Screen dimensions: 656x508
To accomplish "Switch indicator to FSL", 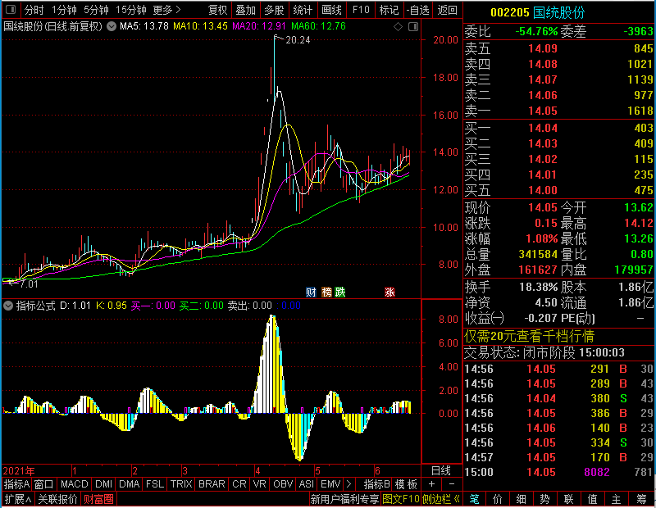I will (x=155, y=484).
